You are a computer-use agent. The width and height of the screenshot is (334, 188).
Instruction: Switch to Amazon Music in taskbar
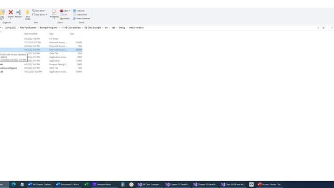(104, 184)
